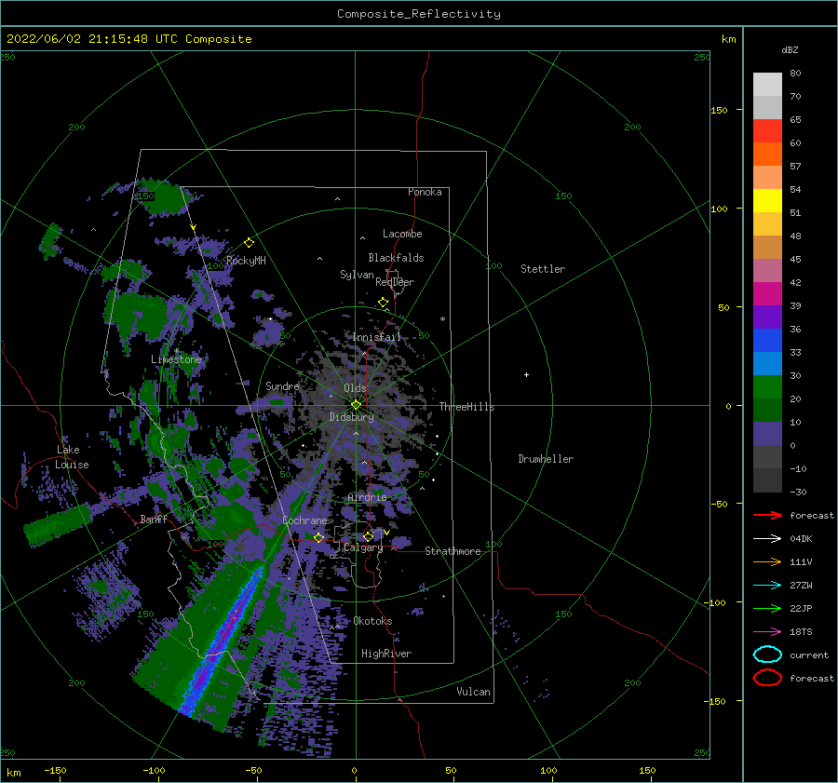
Task: Click the cyan current ellipse legend icon
Action: [x=767, y=655]
